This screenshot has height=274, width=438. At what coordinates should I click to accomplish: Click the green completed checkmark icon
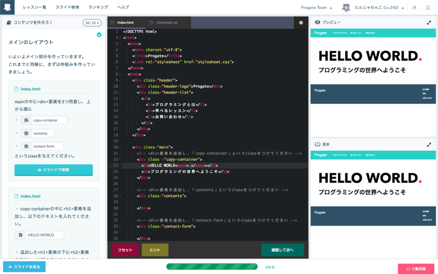click(x=99, y=35)
